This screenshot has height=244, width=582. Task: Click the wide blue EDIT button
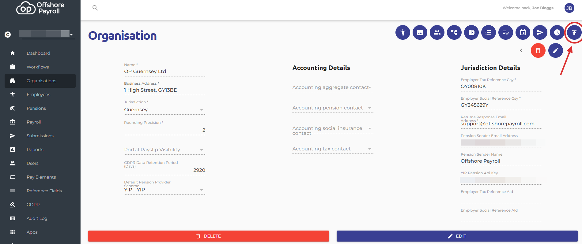(457, 236)
